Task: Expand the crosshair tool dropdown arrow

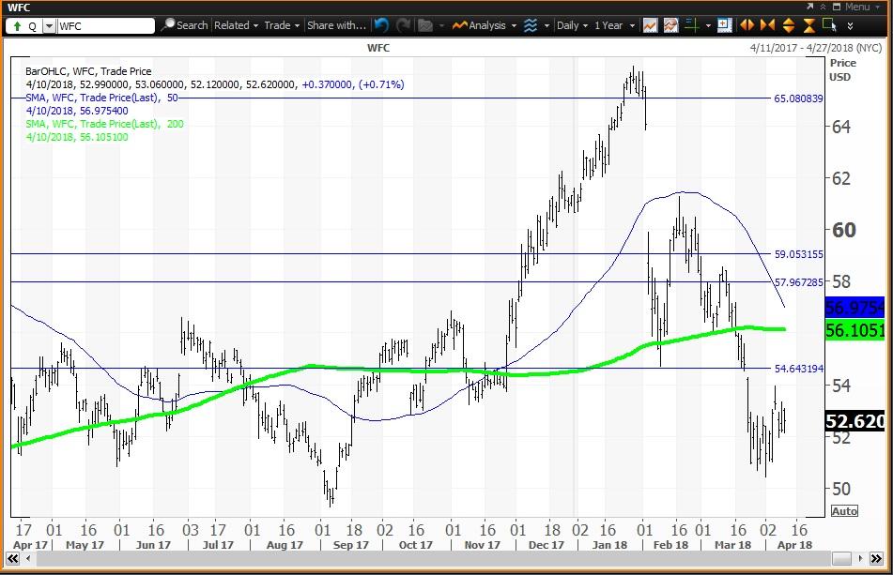Action: (x=708, y=25)
